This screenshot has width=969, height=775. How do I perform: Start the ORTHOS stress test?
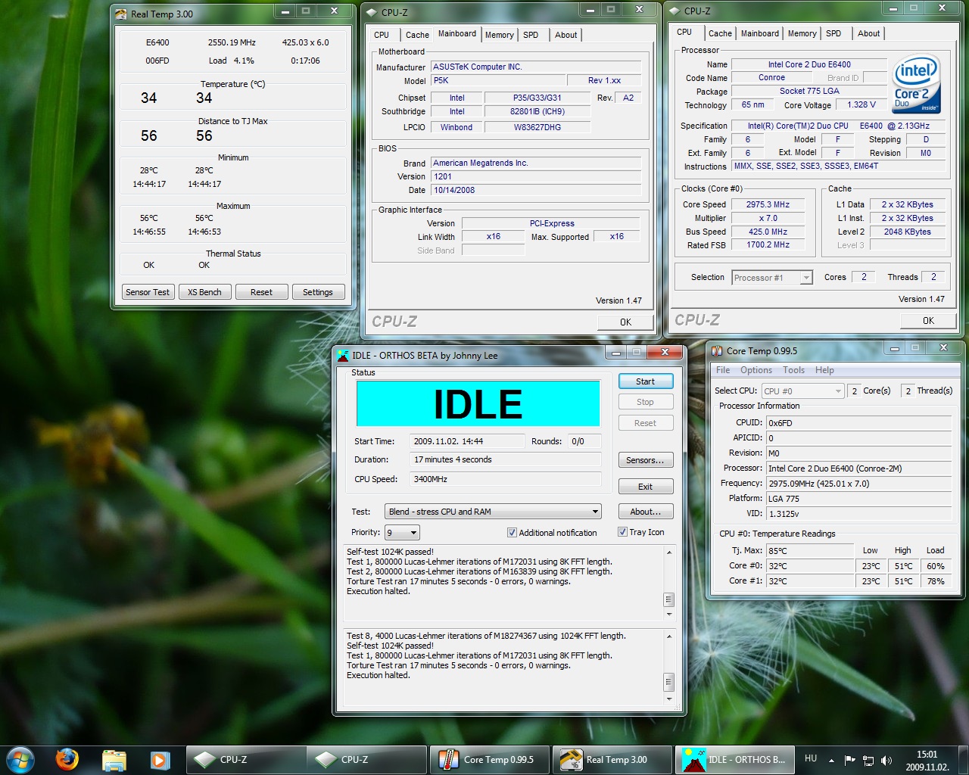click(646, 381)
